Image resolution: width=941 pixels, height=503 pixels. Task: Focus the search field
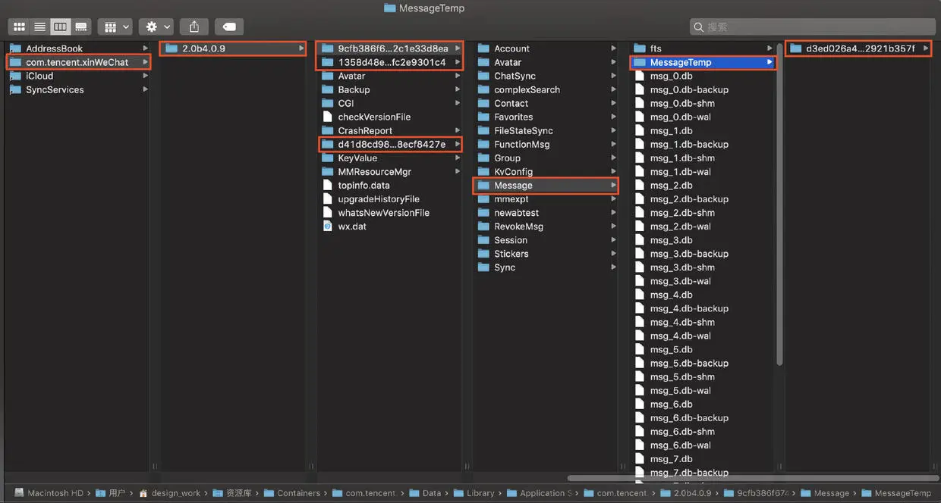811,27
